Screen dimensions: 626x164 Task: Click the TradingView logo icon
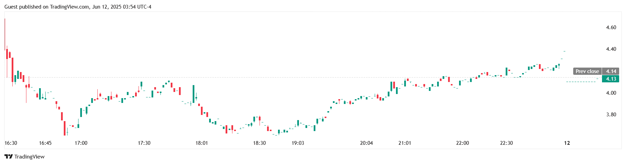pyautogui.click(x=9, y=157)
